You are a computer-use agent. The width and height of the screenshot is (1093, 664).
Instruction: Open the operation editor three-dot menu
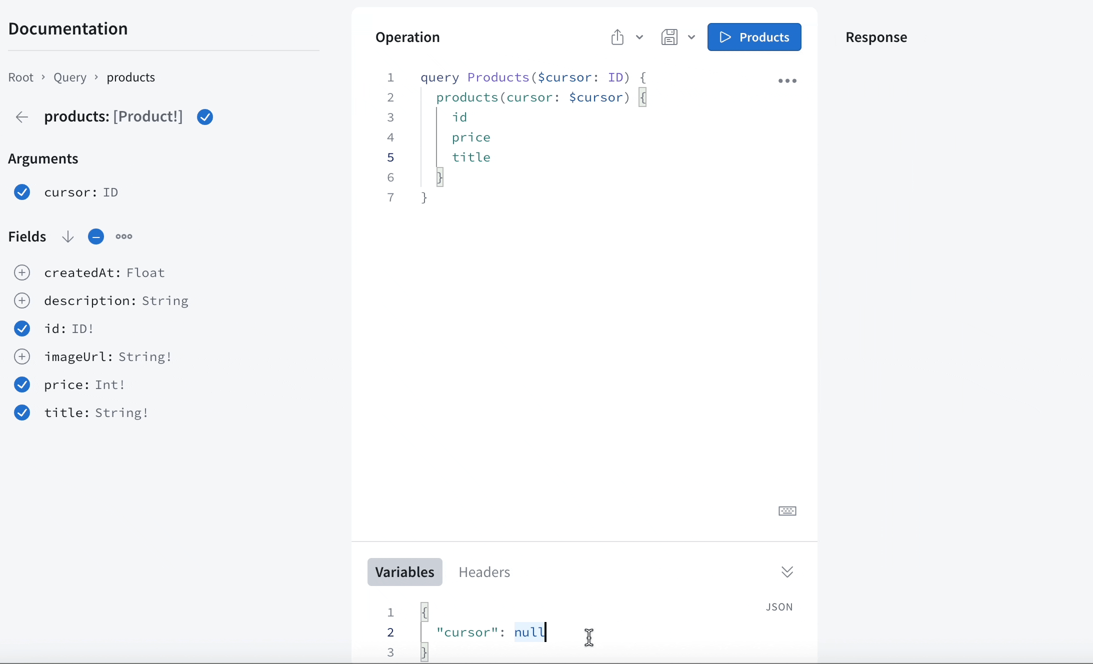pyautogui.click(x=787, y=81)
